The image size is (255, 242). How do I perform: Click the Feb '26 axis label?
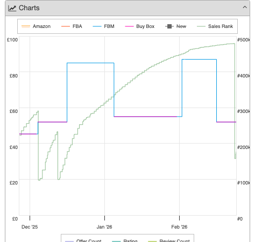click(179, 227)
